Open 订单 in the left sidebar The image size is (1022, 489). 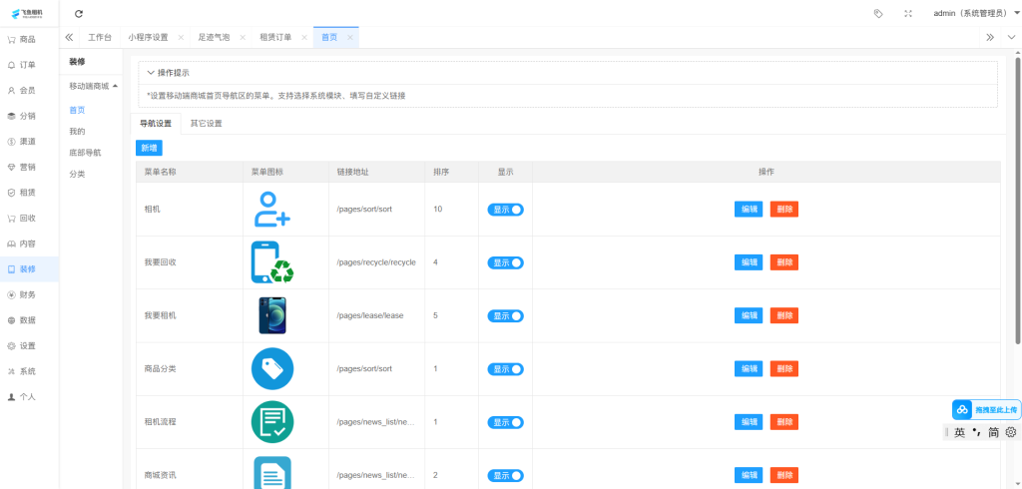[x=29, y=65]
